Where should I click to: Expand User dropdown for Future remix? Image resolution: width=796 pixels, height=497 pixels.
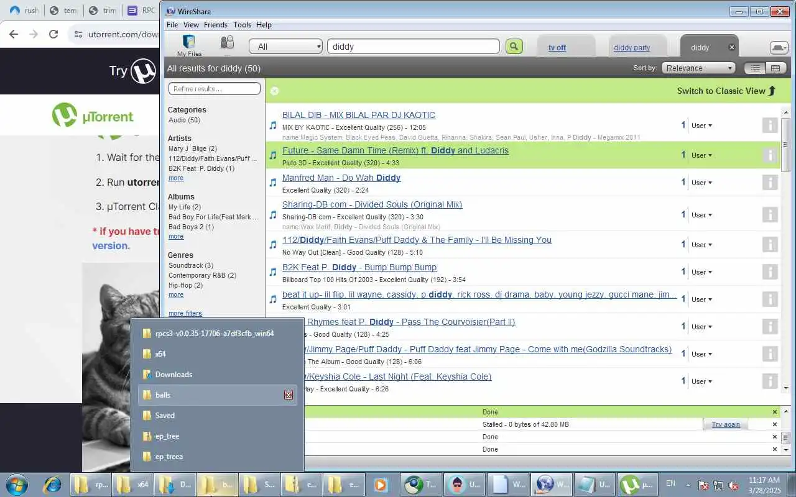coord(701,155)
